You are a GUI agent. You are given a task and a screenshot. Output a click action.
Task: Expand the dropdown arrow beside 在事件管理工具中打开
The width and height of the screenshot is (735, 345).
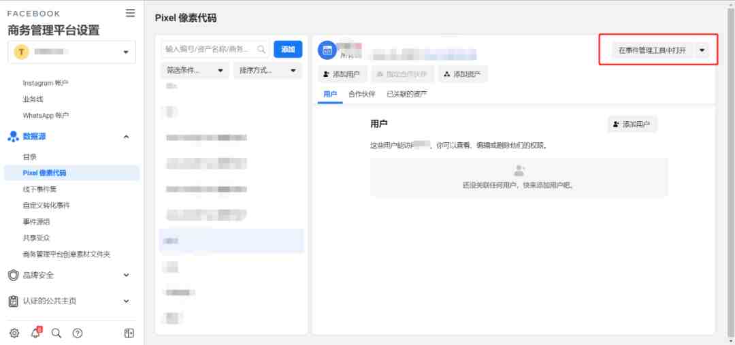[x=702, y=50]
